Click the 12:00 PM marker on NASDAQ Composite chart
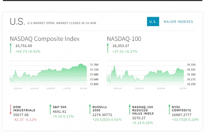211x137 pixels. pyautogui.click(x=50, y=89)
